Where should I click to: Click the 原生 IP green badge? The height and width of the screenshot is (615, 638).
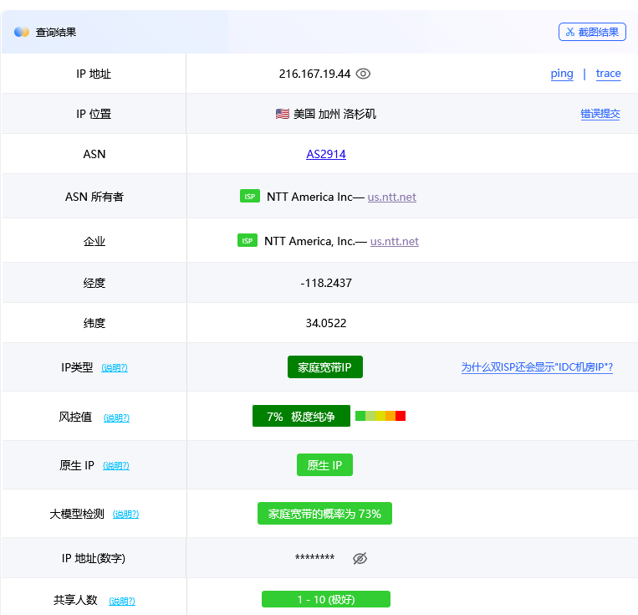[x=324, y=464]
